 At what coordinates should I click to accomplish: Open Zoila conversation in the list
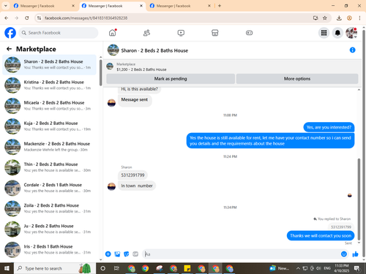50,208
